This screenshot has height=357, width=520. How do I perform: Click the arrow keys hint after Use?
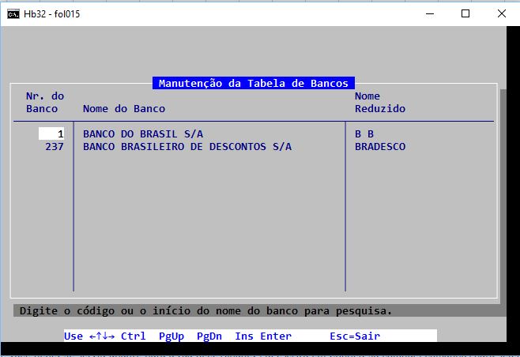(102, 336)
